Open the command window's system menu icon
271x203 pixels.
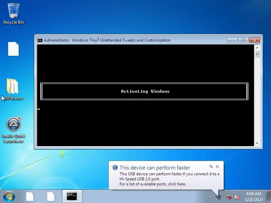40,40
